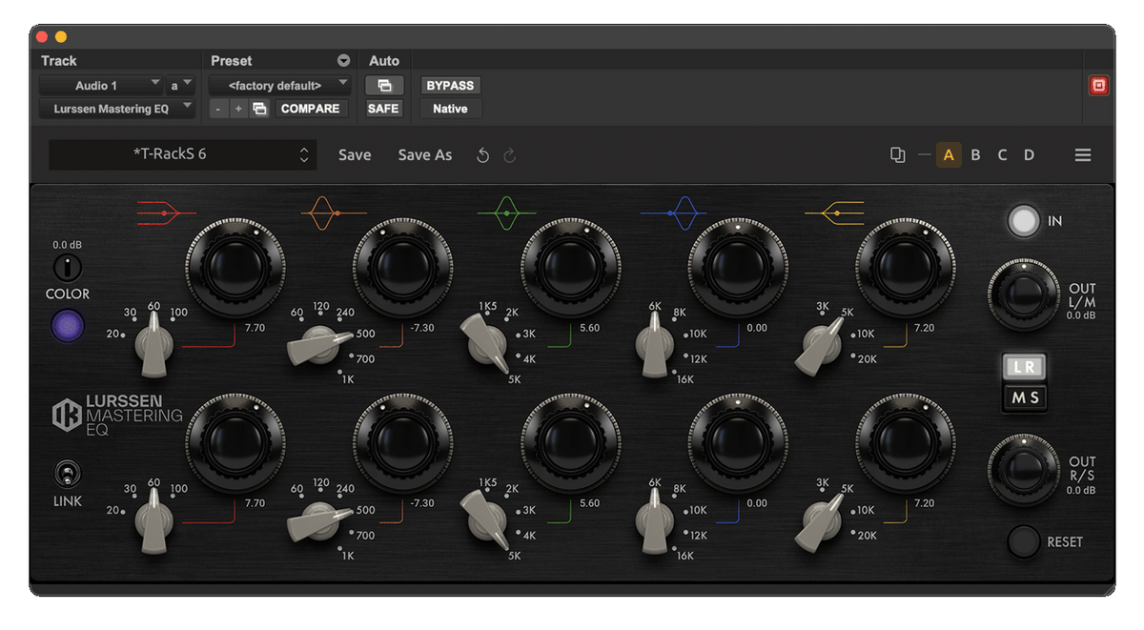Toggle the SAFE automation button
This screenshot has height=630, width=1144.
point(383,109)
